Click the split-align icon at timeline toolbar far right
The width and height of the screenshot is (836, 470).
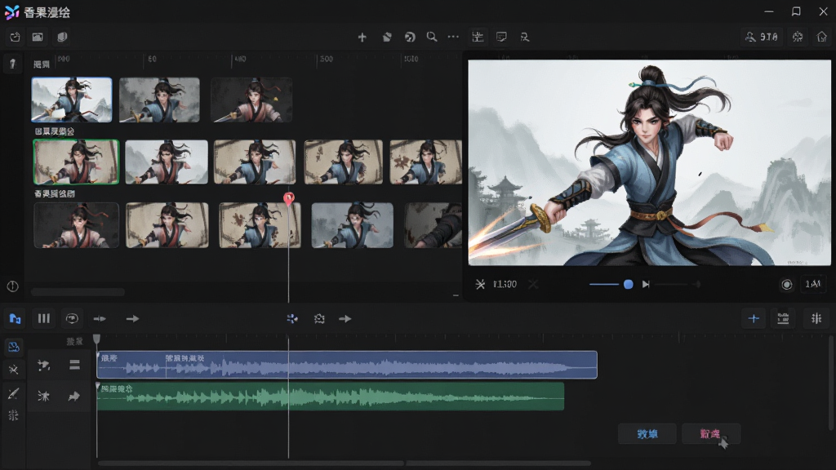[816, 319]
